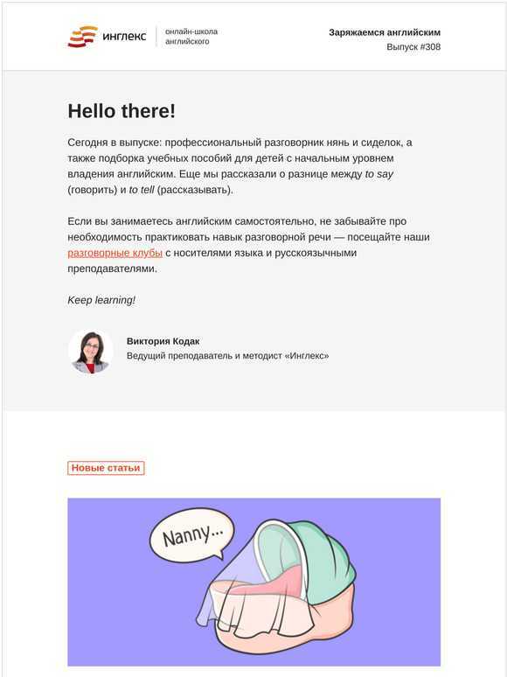Click the Inglex striped logo icon
Screen dimensions: 507x677
pyautogui.click(x=83, y=36)
